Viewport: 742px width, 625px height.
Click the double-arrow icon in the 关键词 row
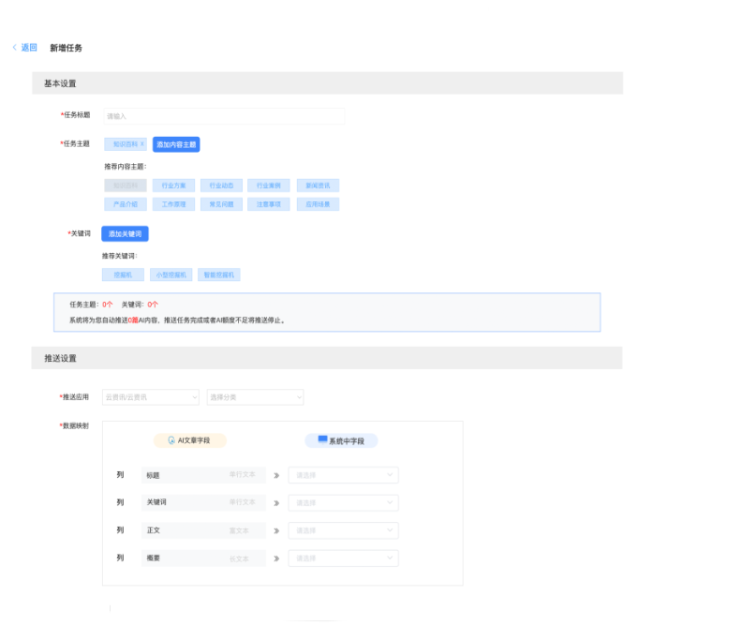tap(275, 503)
